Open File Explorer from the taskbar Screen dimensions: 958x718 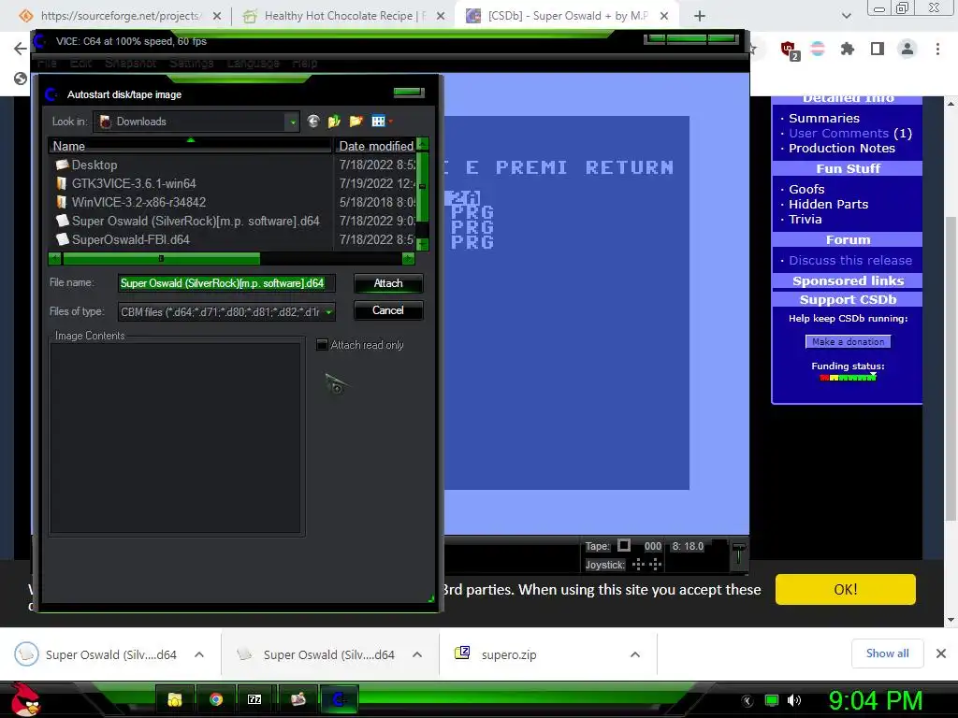click(175, 699)
